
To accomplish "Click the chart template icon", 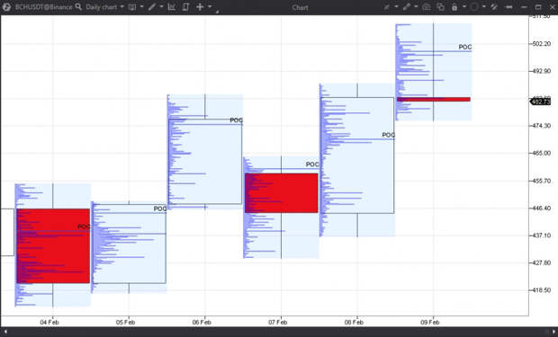I will tap(132, 7).
